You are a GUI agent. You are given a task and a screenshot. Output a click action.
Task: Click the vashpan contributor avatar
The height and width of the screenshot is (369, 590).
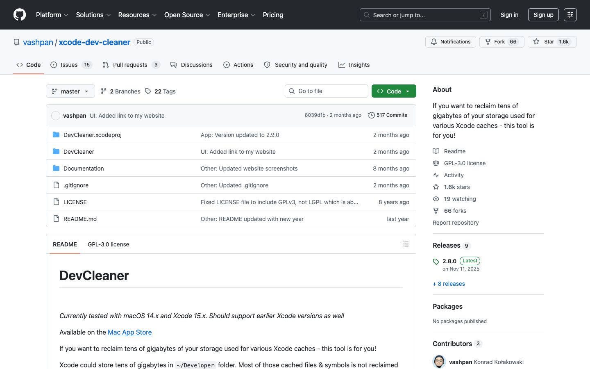click(439, 362)
